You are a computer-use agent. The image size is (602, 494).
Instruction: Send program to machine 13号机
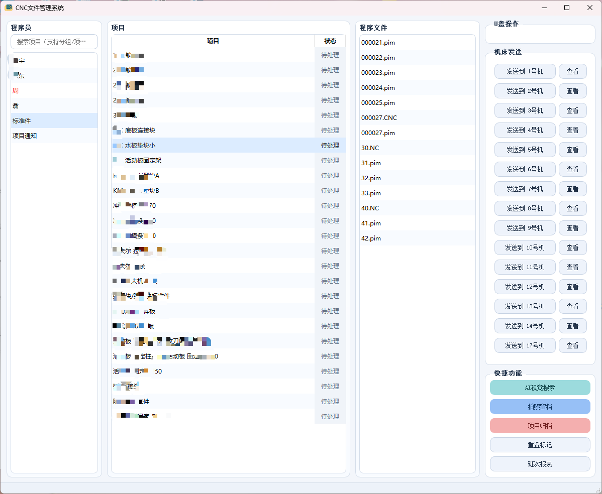(x=525, y=306)
